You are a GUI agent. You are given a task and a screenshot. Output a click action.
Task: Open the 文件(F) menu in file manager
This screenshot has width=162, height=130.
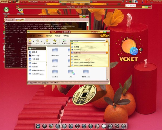32,35
